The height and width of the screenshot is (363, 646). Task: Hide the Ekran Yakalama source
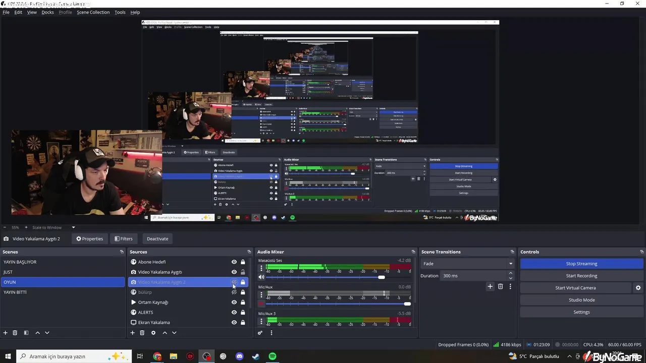[x=234, y=323]
